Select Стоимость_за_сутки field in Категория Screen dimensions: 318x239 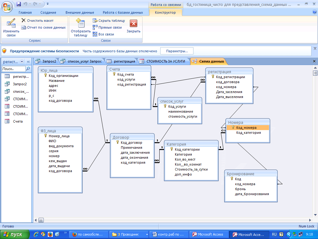point(191,169)
